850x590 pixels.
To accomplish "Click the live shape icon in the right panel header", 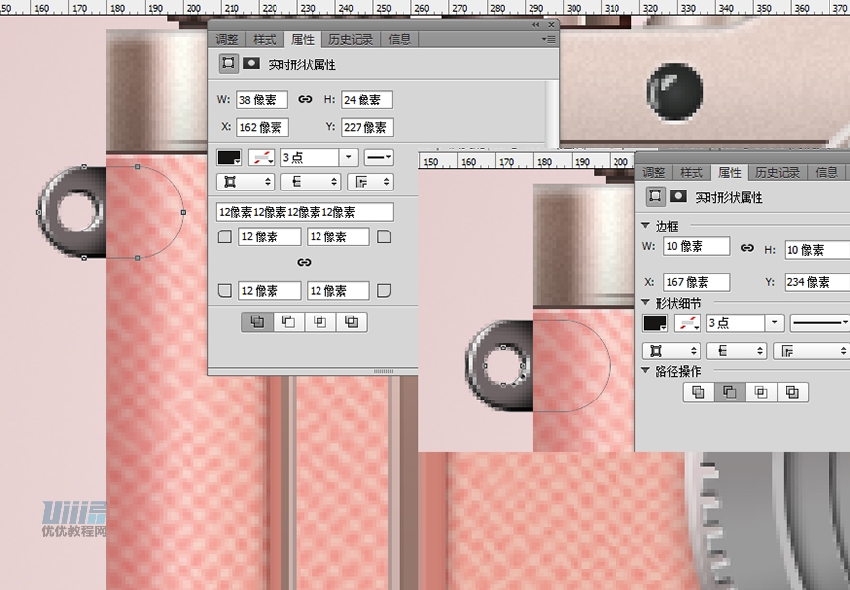I will [x=657, y=197].
